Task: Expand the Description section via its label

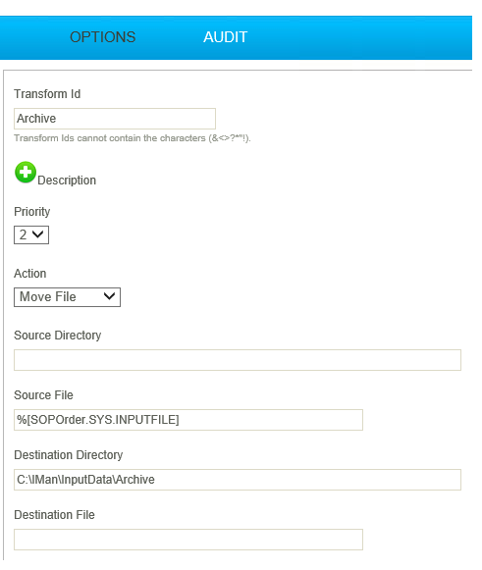Action: pos(67,181)
